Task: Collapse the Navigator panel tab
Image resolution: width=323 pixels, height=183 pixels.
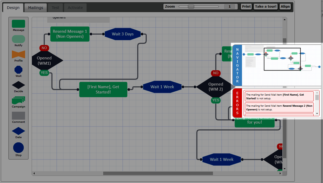Action: [237, 65]
